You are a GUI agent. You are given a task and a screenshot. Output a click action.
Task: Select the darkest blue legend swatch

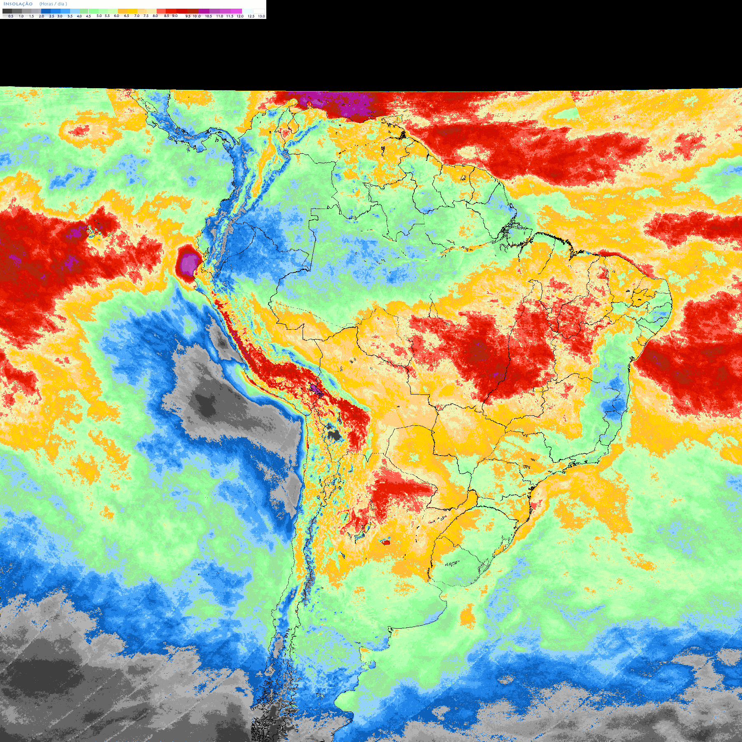coord(46,11)
